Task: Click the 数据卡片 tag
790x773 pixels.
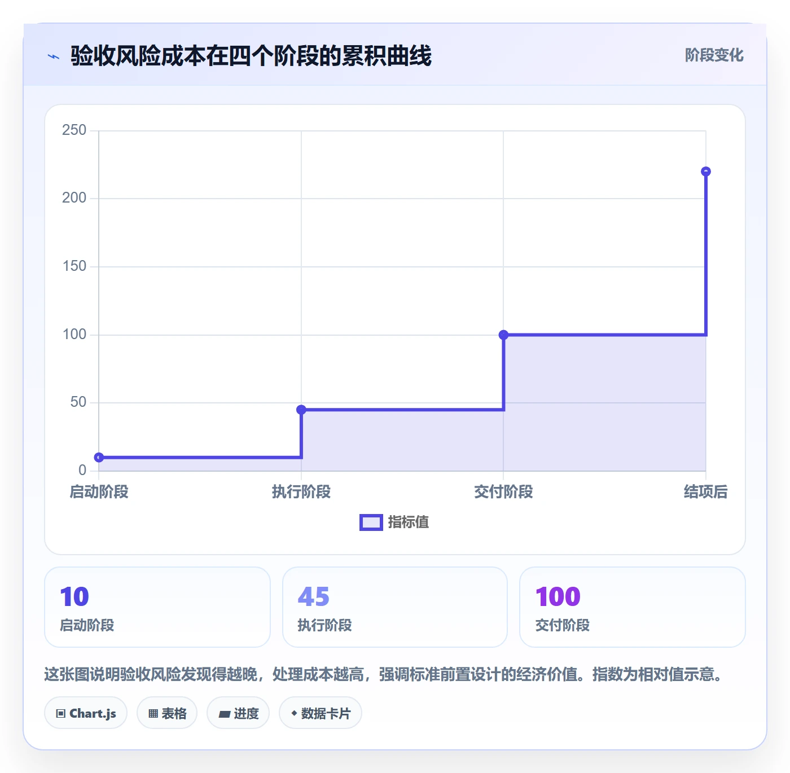Action: point(321,713)
